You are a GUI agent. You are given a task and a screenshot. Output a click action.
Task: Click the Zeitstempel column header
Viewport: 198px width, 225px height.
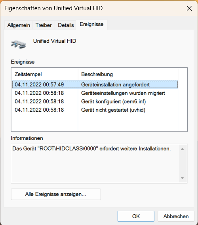(x=45, y=74)
